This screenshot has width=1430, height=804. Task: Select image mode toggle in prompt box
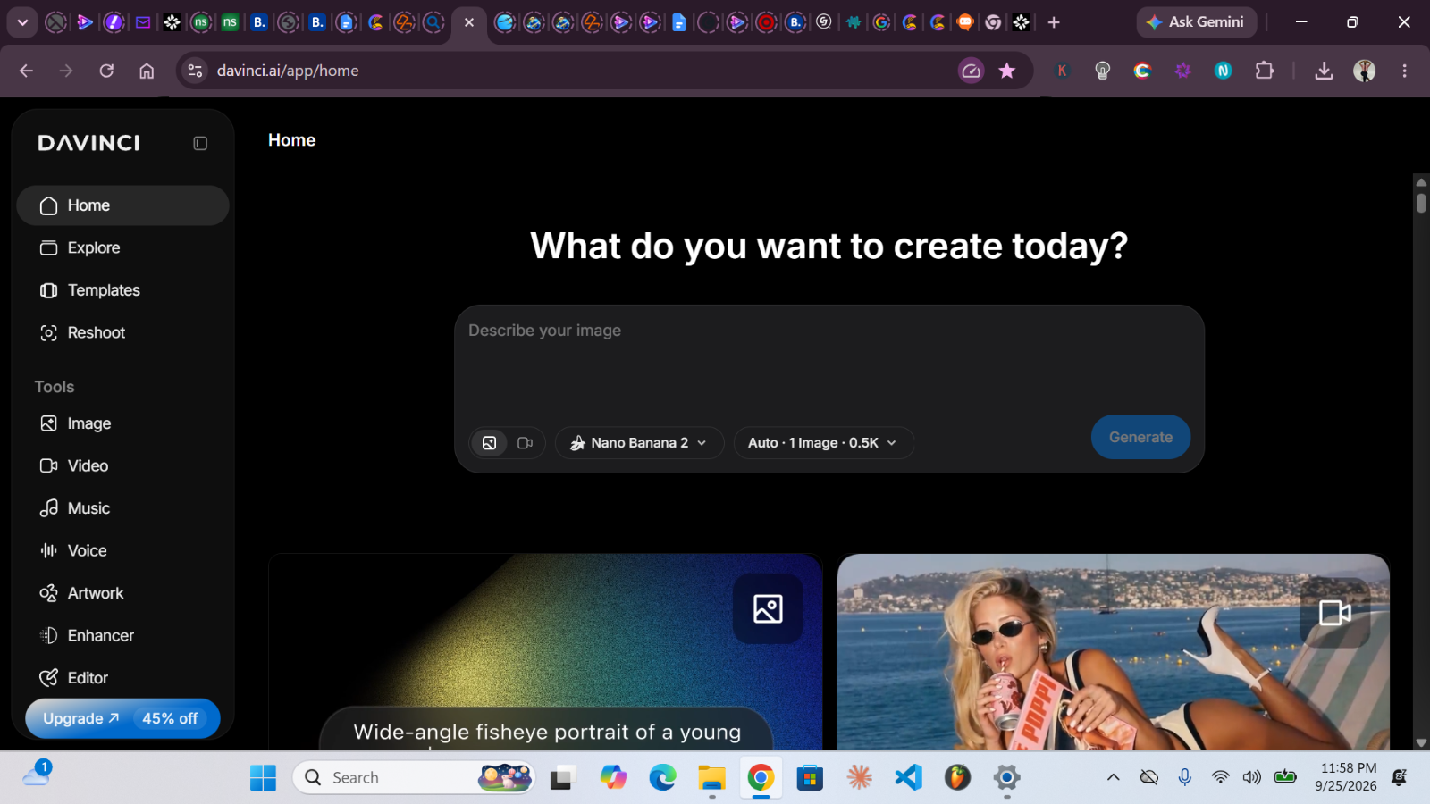[x=489, y=442]
